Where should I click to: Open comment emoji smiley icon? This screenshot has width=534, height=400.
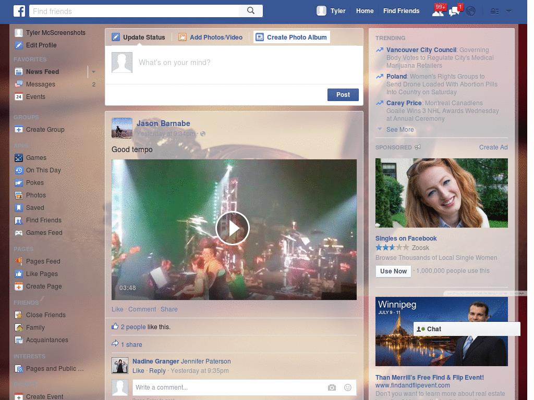348,387
